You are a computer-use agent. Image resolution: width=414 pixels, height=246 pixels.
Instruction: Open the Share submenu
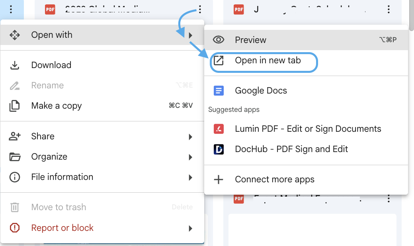(102, 136)
